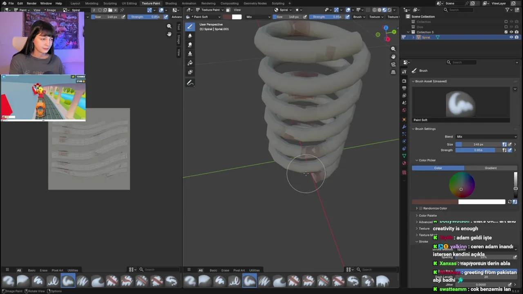Screen dimensions: 523x294
Task: Open the Modifiers wrench properties tab
Action: pyautogui.click(x=404, y=127)
